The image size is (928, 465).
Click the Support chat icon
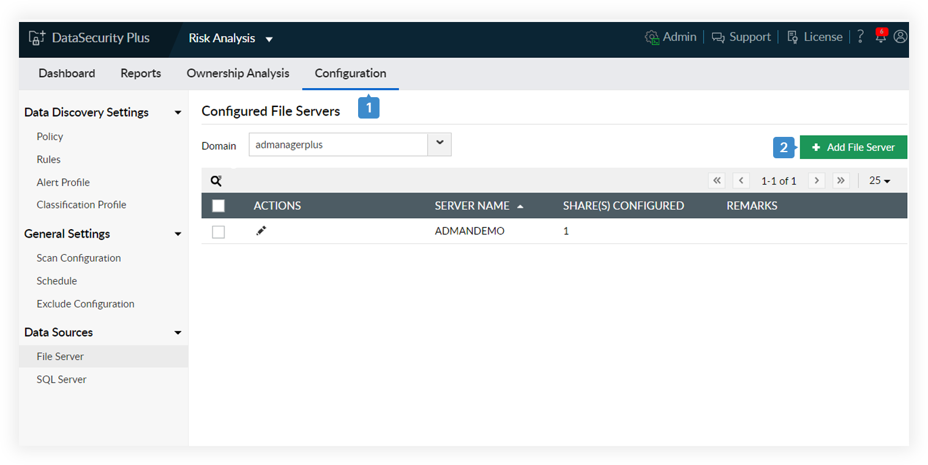718,38
